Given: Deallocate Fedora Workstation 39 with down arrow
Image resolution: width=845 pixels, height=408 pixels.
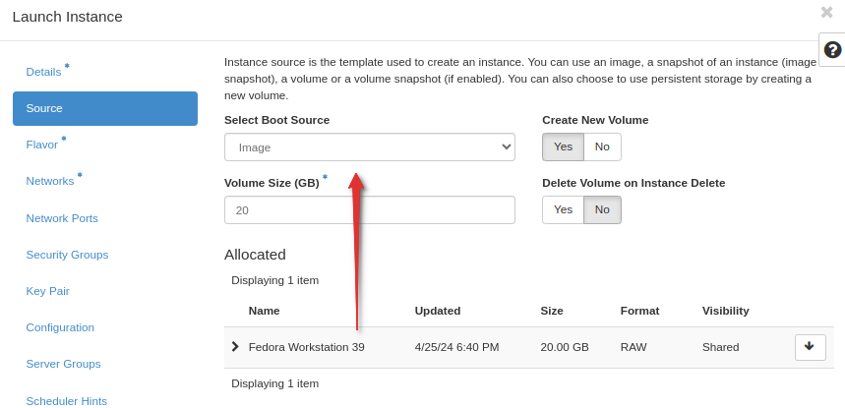Looking at the screenshot, I should [x=810, y=347].
